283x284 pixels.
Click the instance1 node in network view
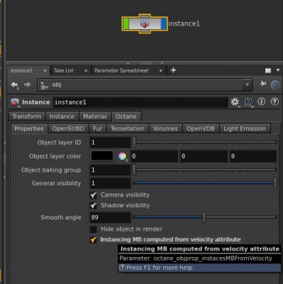(145, 24)
